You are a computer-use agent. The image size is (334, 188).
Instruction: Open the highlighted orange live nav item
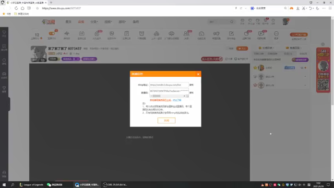point(81,22)
